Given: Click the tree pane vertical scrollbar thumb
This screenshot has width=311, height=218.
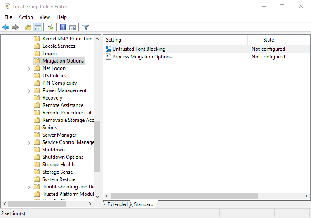Looking at the screenshot, I should (x=97, y=146).
